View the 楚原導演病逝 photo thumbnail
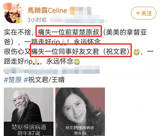Viewport: 160px width, 136px height. [x=28, y=112]
